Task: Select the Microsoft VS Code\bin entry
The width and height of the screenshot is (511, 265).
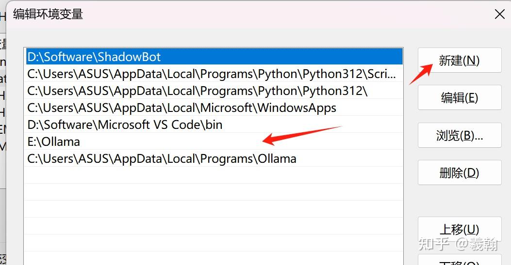Action: click(x=214, y=125)
